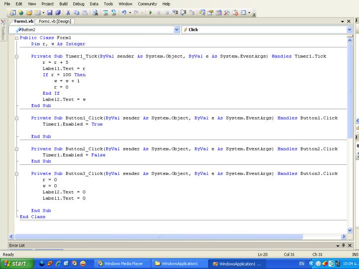Collapse the Button3_Click sub outline node
The height and width of the screenshot is (269, 359).
pyautogui.click(x=16, y=174)
